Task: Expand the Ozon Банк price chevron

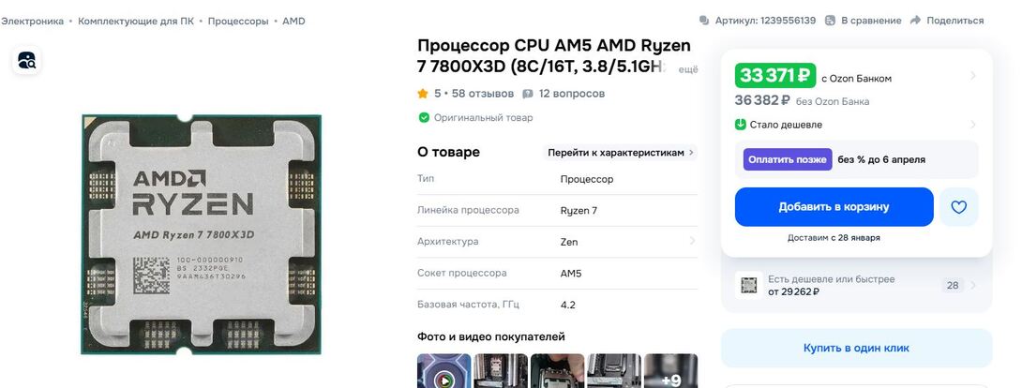Action: 972,76
